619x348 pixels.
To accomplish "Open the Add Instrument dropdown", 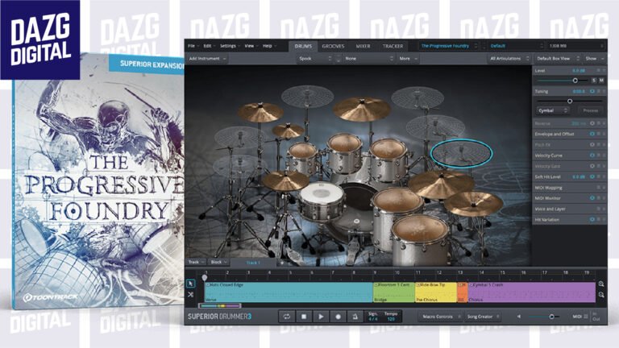I will 207,58.
